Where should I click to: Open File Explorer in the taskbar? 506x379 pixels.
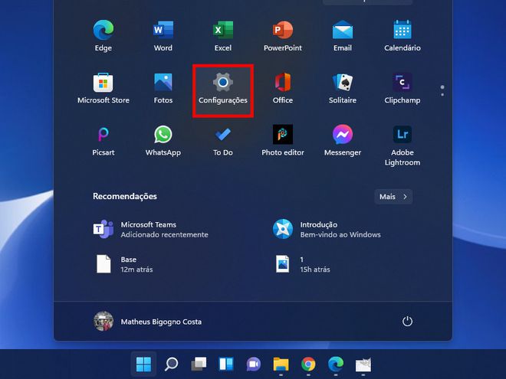click(281, 364)
